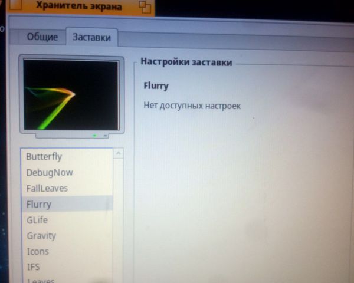Select IFS screensaver entry
Image resolution: width=354 pixels, height=283 pixels.
67,267
